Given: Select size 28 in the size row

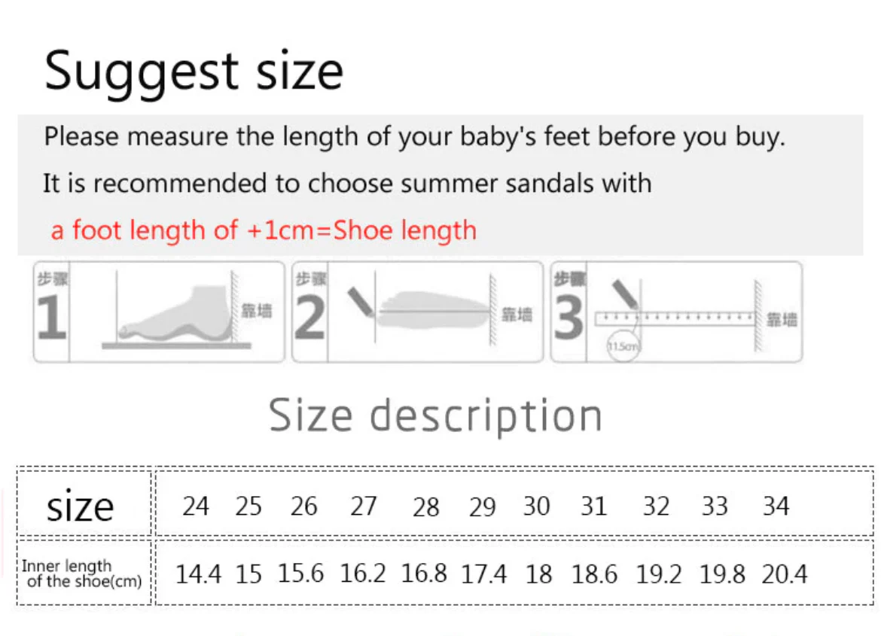Looking at the screenshot, I should click(x=425, y=507).
